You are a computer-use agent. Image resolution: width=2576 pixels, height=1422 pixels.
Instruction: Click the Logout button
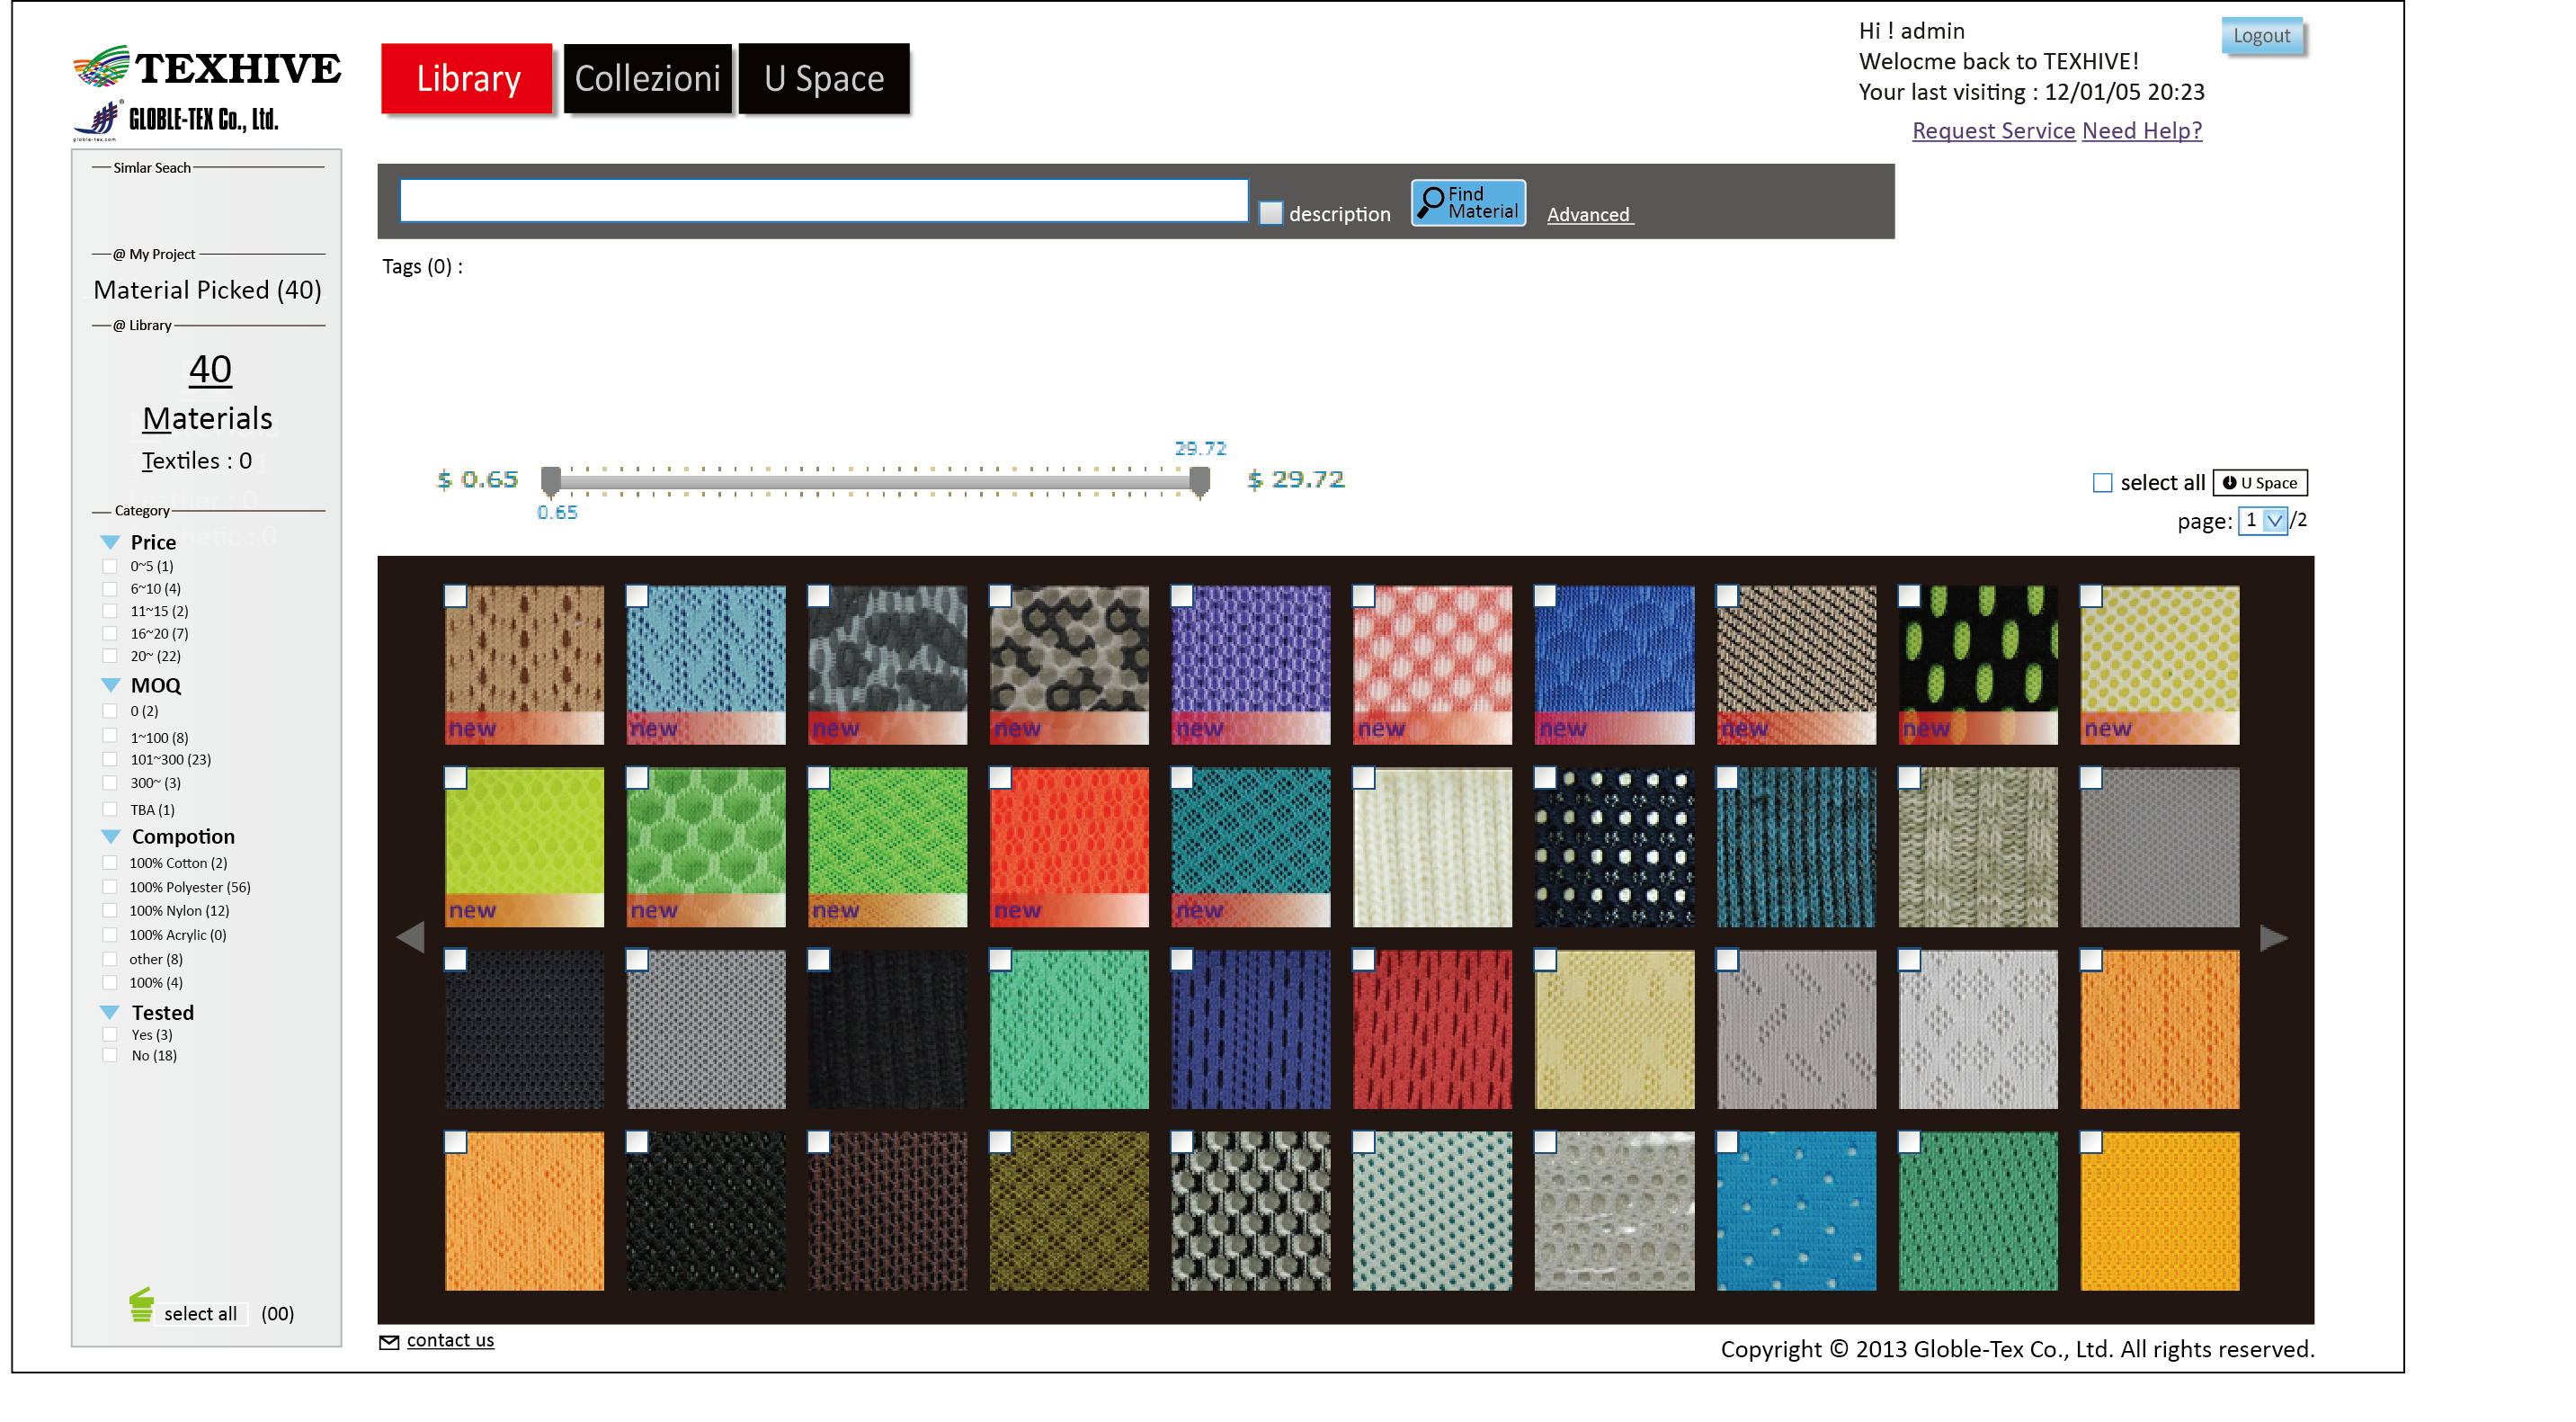pyautogui.click(x=2261, y=36)
